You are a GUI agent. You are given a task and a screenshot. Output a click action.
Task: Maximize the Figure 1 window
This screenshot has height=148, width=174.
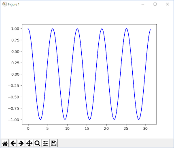click(x=155, y=4)
